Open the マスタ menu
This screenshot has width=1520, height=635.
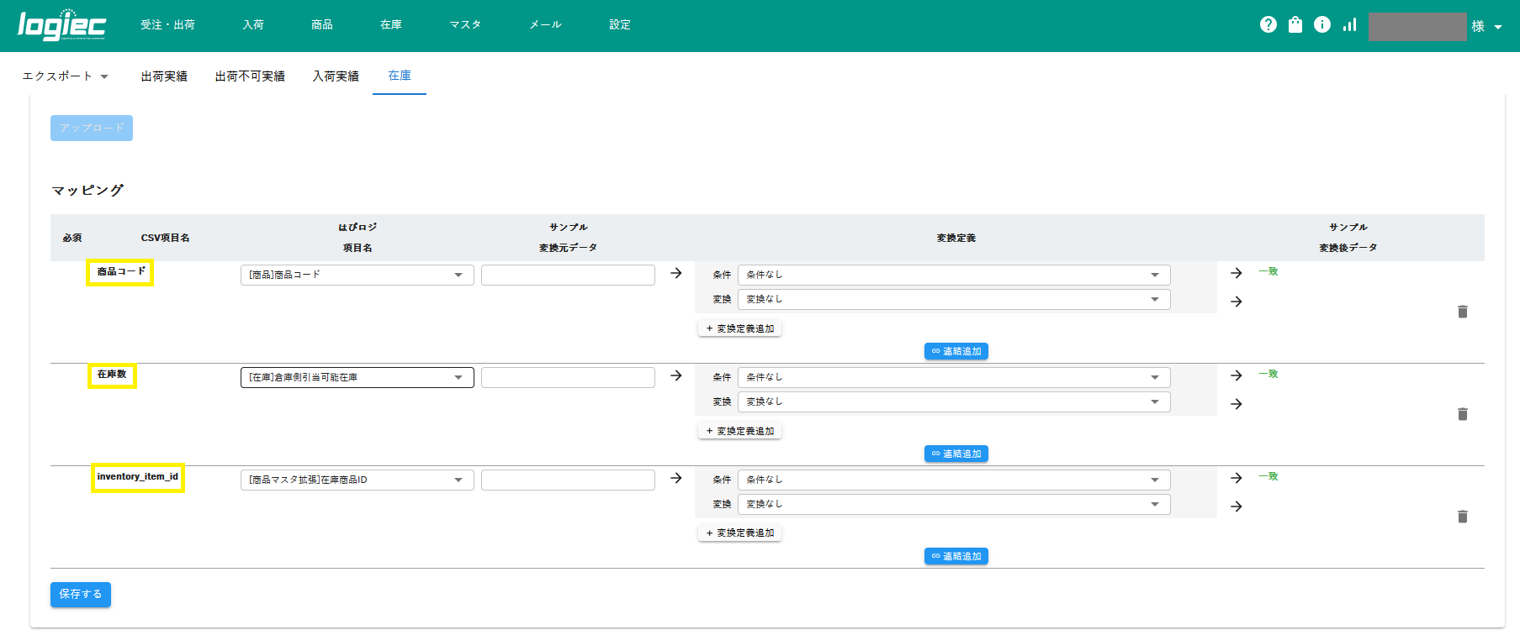click(x=465, y=25)
